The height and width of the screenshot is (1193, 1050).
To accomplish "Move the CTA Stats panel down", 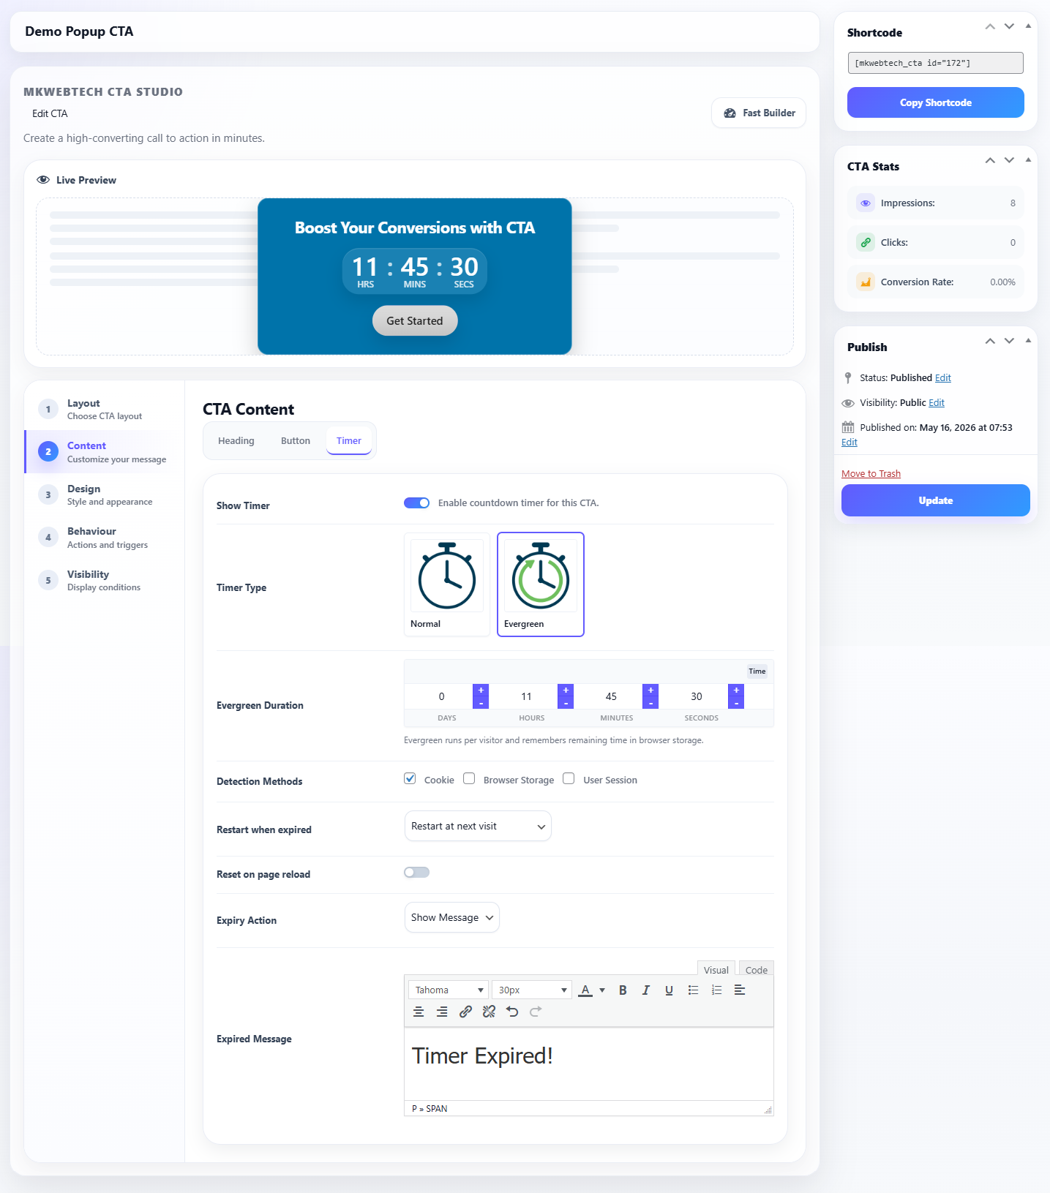I will (x=1009, y=160).
